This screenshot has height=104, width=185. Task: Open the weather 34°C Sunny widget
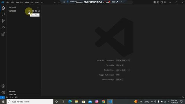142,101
